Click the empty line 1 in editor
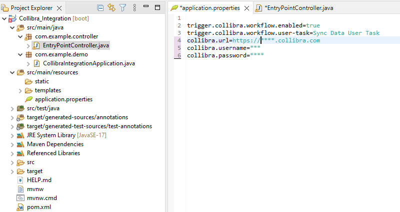Viewport: 400px width, 212px height. (293, 18)
